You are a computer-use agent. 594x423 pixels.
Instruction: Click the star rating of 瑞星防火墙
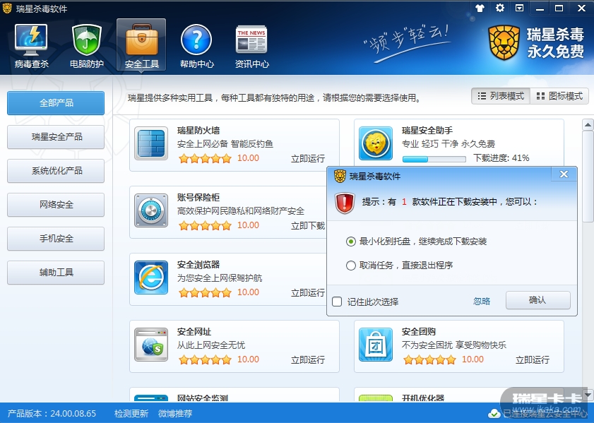[205, 158]
